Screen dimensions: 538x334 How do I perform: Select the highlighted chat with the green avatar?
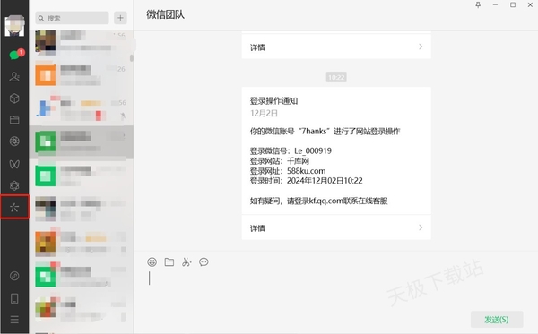[x=82, y=141]
